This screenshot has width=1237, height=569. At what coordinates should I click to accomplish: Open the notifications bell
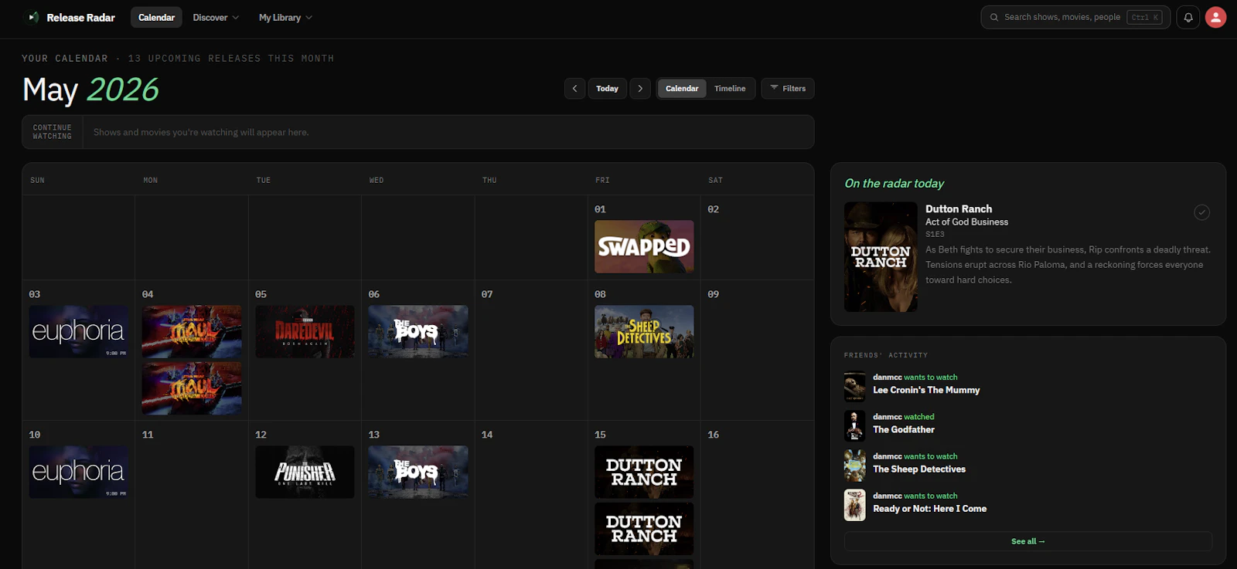(x=1188, y=17)
